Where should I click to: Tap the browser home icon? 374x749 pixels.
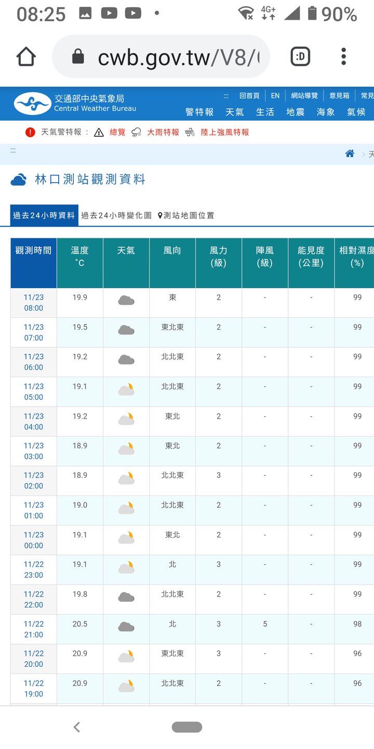(x=26, y=57)
